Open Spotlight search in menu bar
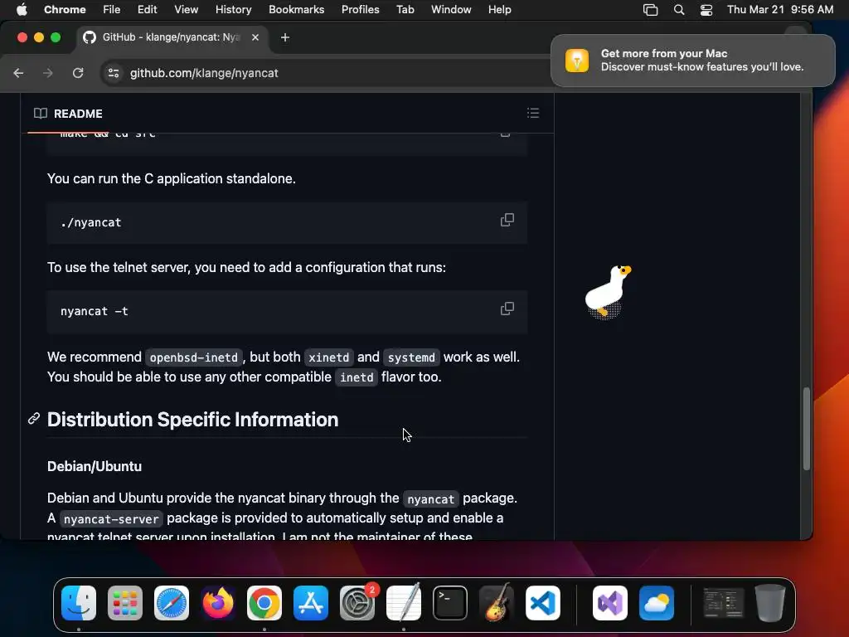The image size is (849, 637). [678, 10]
